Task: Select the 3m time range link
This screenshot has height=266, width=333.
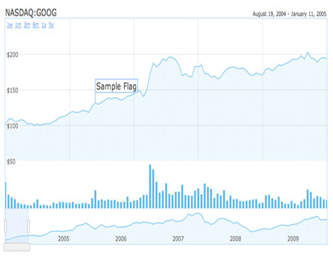Action: (27, 25)
